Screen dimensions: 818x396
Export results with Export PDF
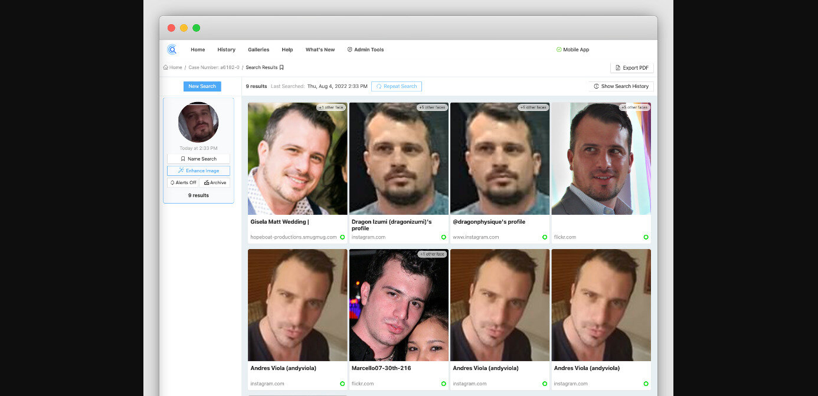(x=632, y=68)
